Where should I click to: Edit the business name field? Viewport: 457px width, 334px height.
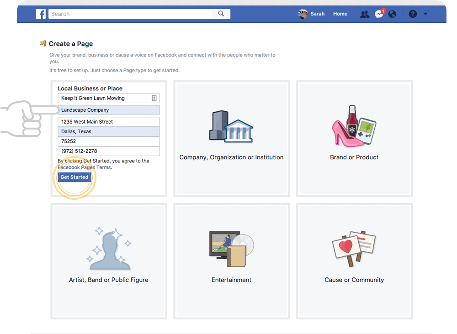tap(109, 99)
